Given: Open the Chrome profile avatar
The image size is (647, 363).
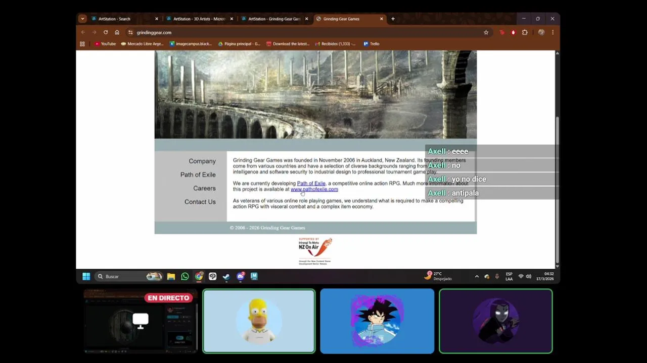Looking at the screenshot, I should [x=541, y=32].
